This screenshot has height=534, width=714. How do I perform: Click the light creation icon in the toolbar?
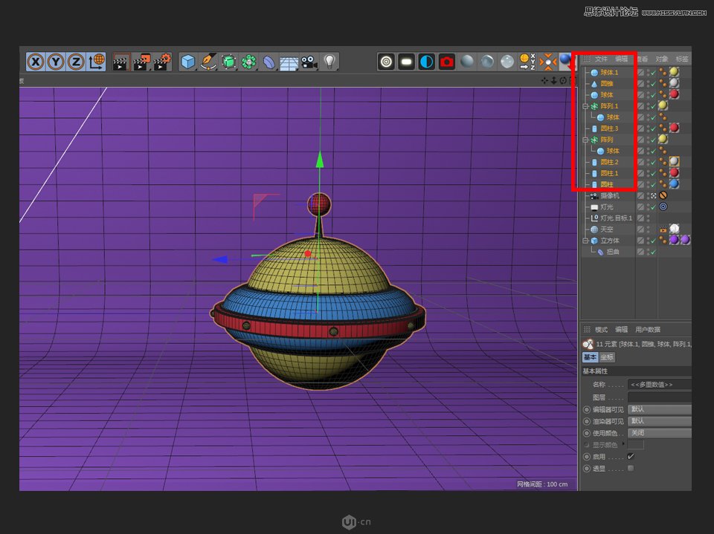pyautogui.click(x=329, y=60)
